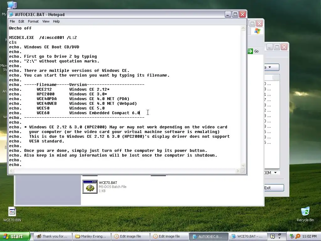This screenshot has width=321, height=241.
Task: Minimize the AUTOEXEC.BAT Notepad window
Action: 228,14
